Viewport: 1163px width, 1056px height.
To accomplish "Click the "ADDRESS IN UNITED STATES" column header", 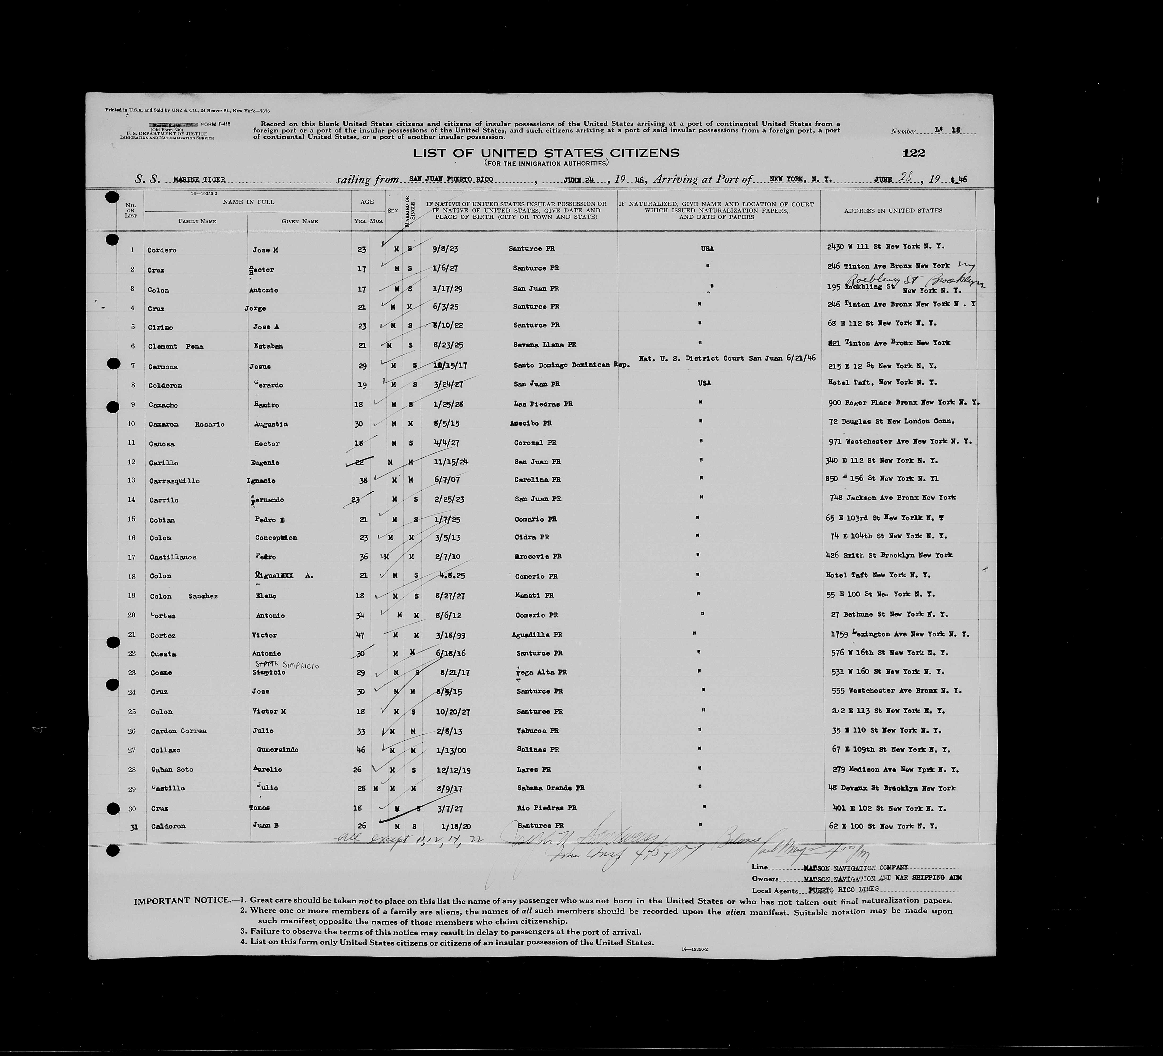I will [893, 211].
